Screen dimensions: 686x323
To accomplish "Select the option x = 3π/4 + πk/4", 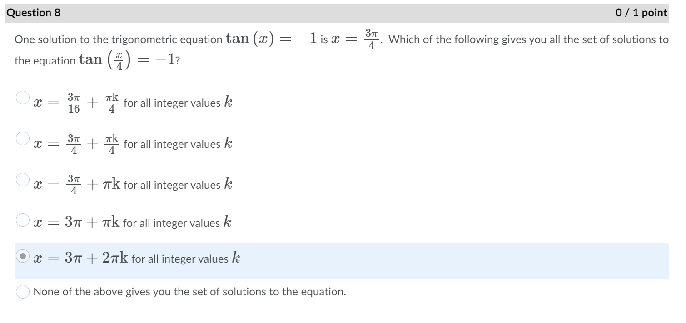I will (132, 143).
